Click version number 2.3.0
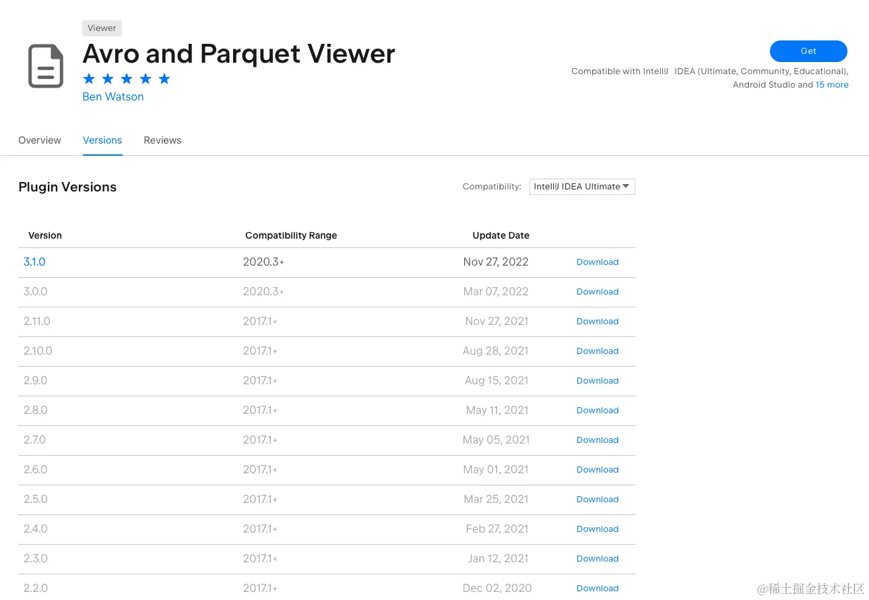869x600 pixels. [36, 559]
